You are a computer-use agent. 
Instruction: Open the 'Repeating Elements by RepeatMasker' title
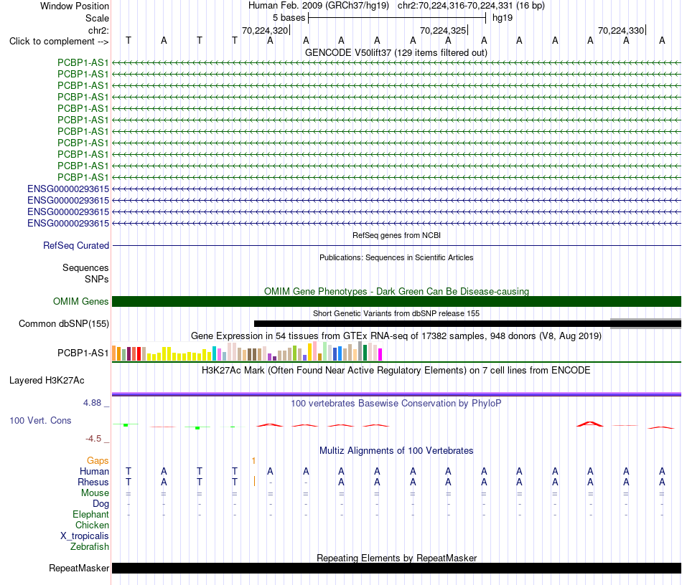tap(396, 558)
